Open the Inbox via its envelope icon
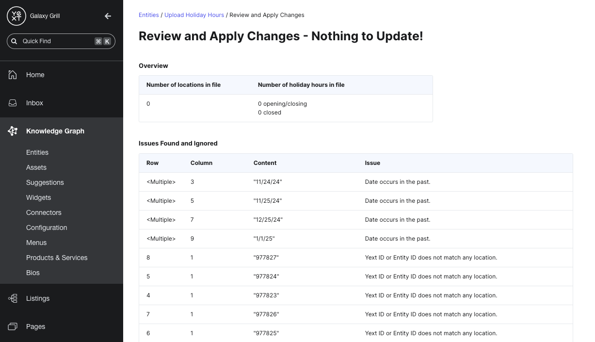Image resolution: width=595 pixels, height=342 pixels. 12,103
